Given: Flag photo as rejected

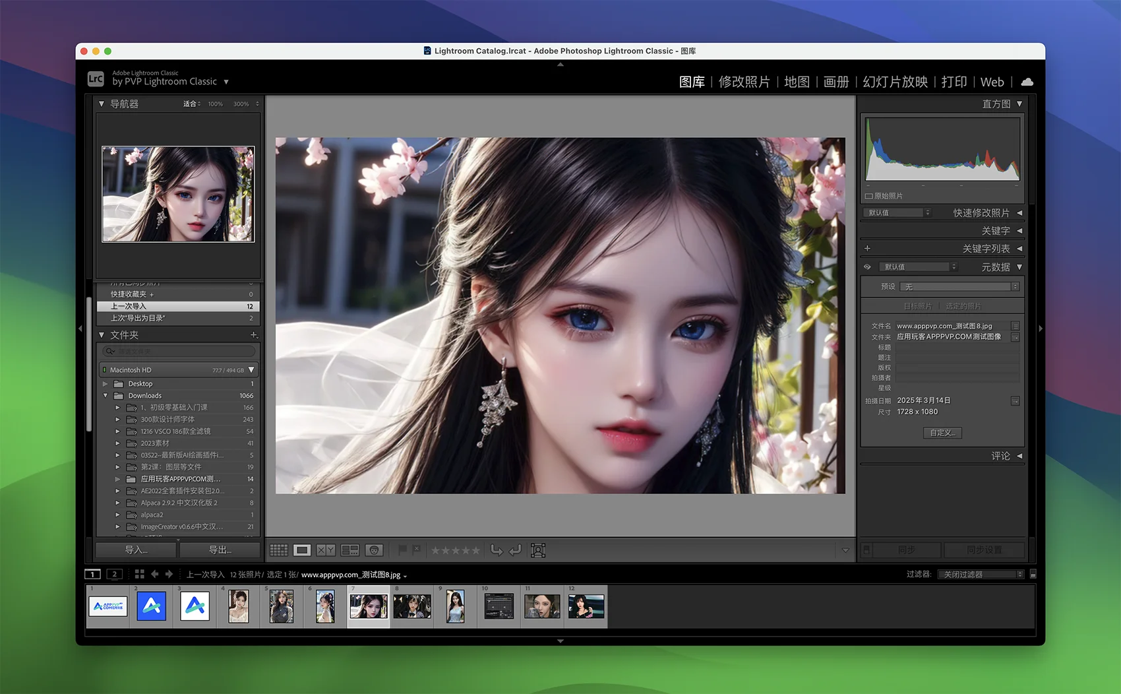Looking at the screenshot, I should click(417, 550).
